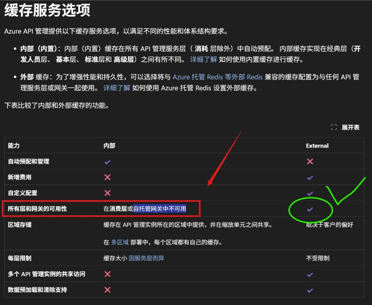The width and height of the screenshot is (372, 305).
Task: Click the highlighted text 自托管网关中不可用
Action: pos(159,209)
